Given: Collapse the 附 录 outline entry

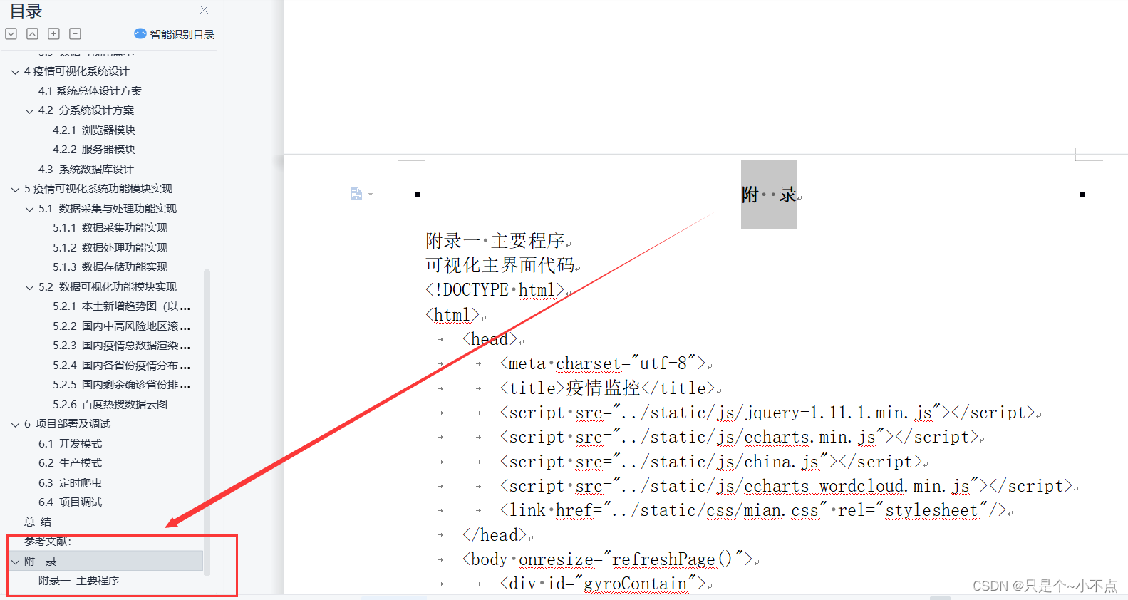Looking at the screenshot, I should coord(15,562).
